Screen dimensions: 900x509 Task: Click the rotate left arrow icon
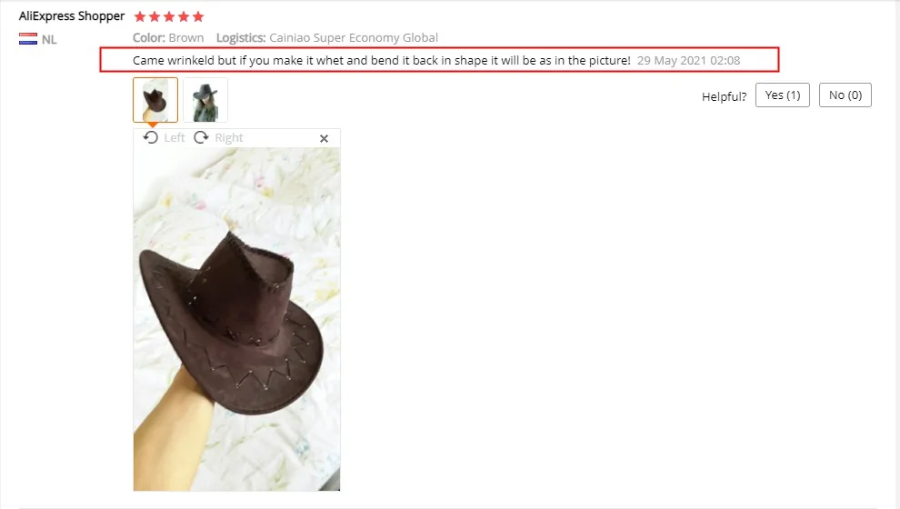tap(150, 138)
